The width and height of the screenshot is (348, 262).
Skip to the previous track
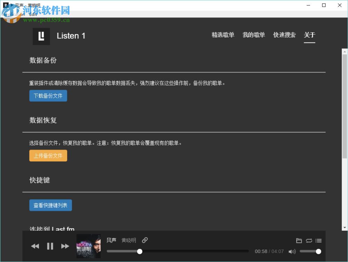click(35, 246)
